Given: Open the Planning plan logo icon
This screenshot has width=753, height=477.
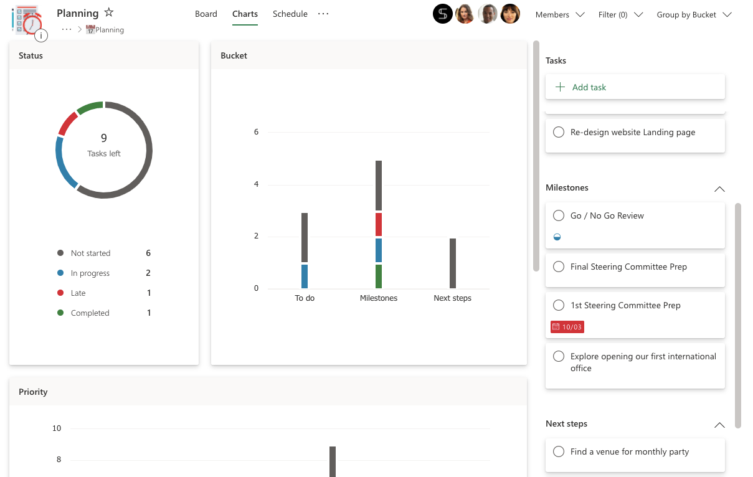Looking at the screenshot, I should click(26, 20).
